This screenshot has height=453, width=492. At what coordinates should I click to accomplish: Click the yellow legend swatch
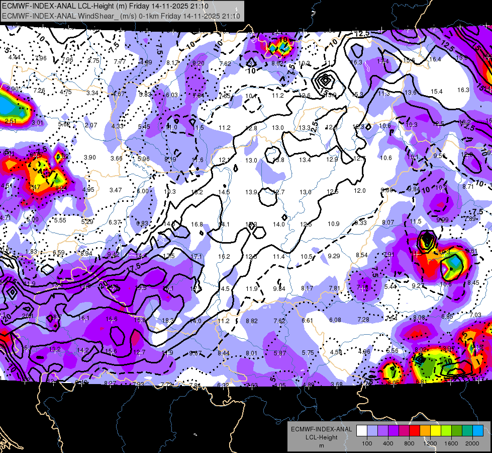coord(436,431)
